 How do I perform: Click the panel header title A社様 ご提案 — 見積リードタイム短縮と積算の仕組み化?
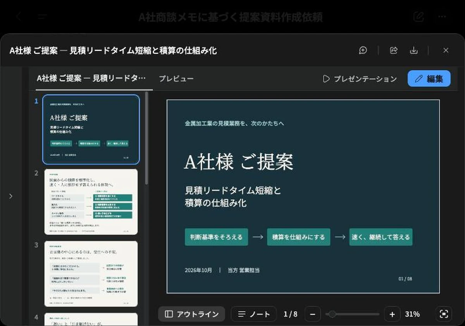113,50
